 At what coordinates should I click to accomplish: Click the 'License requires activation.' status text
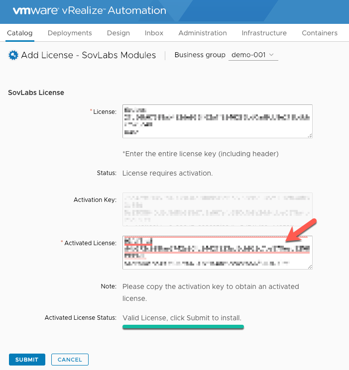click(x=167, y=173)
